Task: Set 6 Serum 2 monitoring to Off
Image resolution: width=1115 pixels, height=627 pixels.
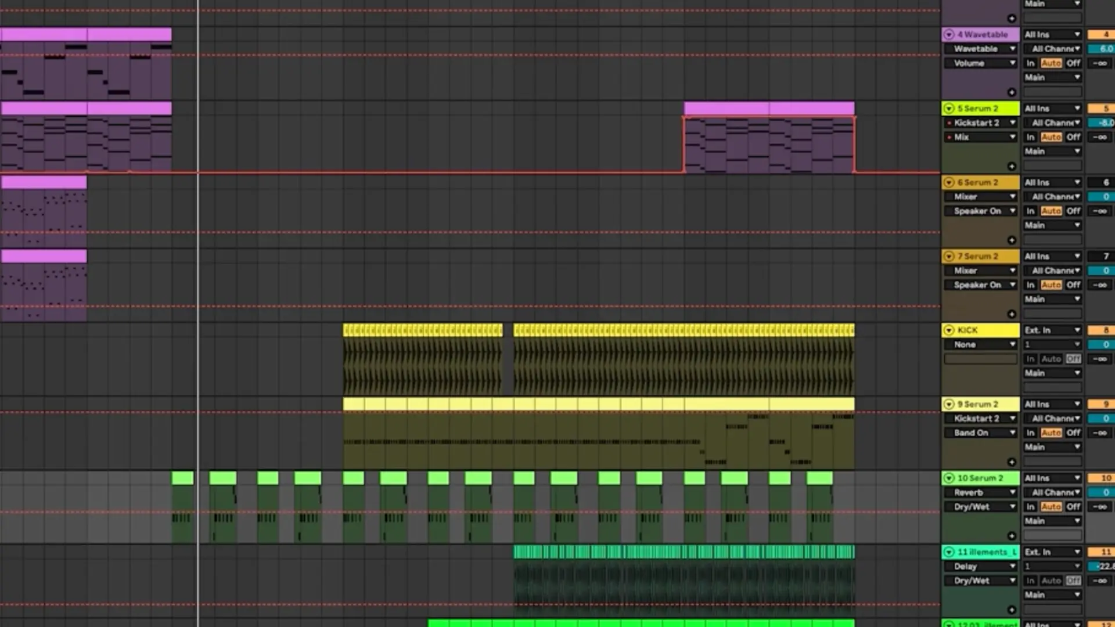Action: tap(1073, 211)
